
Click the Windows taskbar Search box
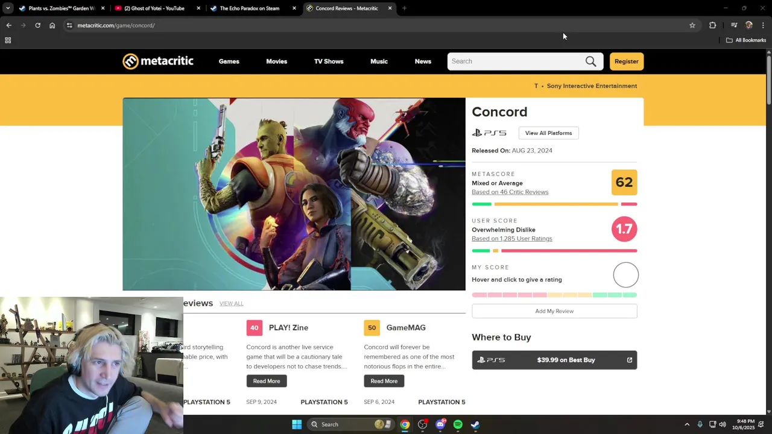point(352,424)
